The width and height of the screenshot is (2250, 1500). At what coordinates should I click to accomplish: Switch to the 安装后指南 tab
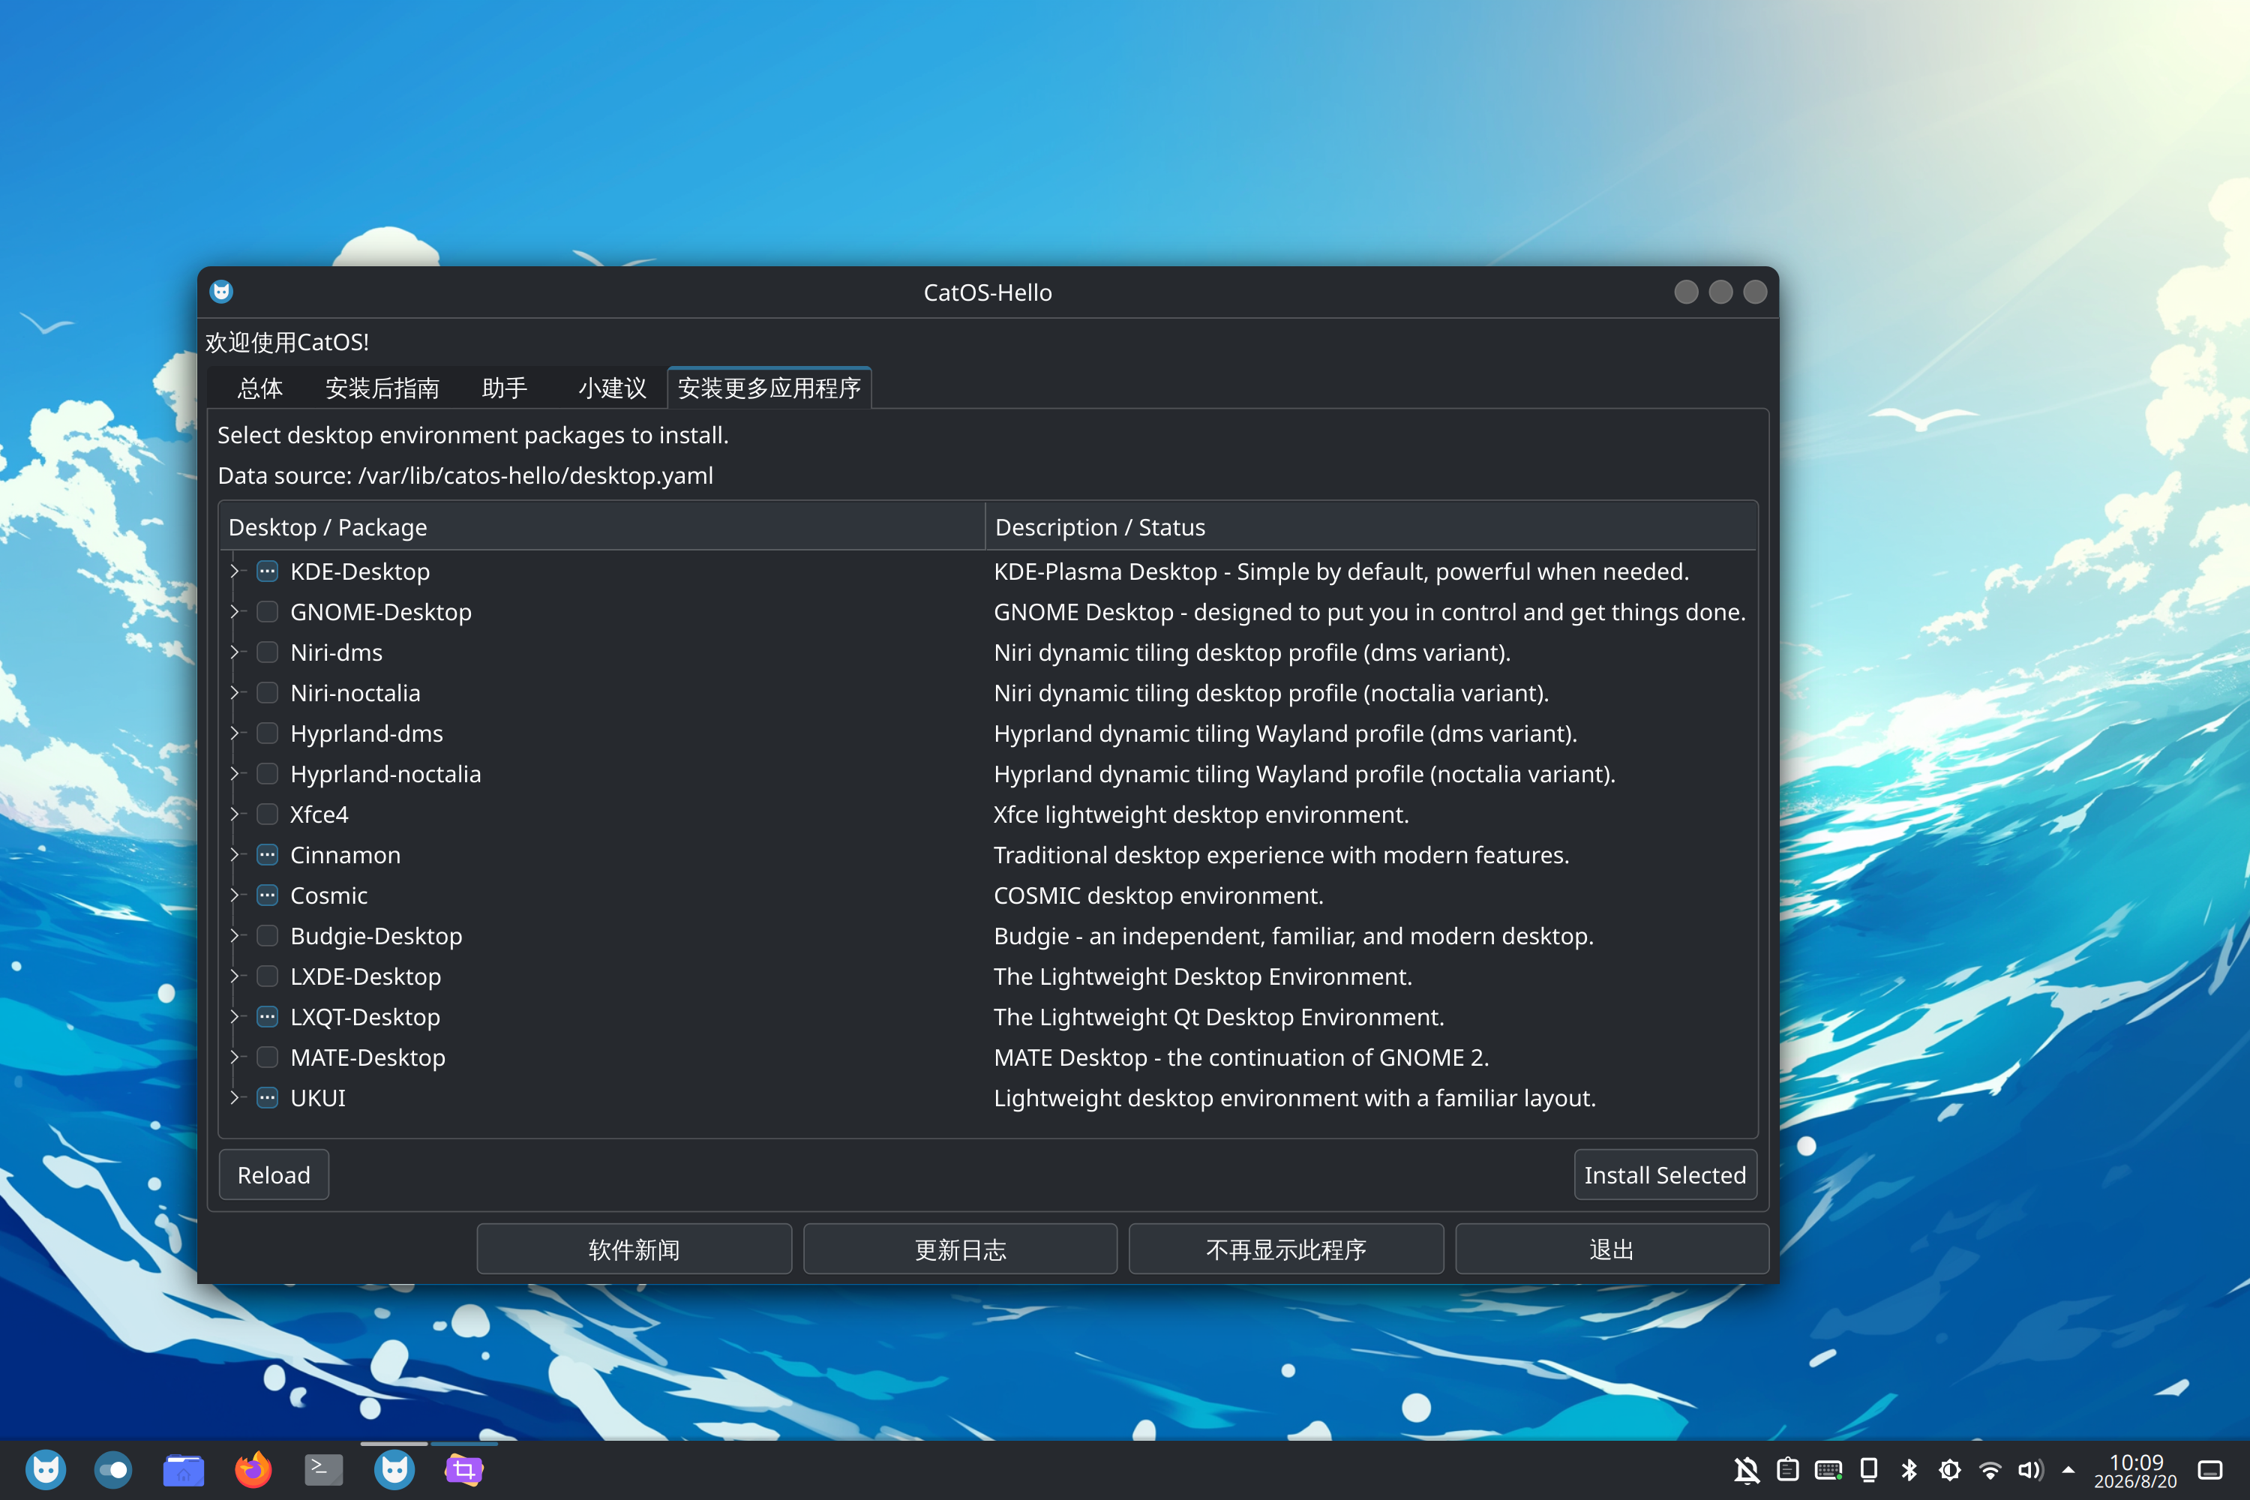pyautogui.click(x=382, y=388)
